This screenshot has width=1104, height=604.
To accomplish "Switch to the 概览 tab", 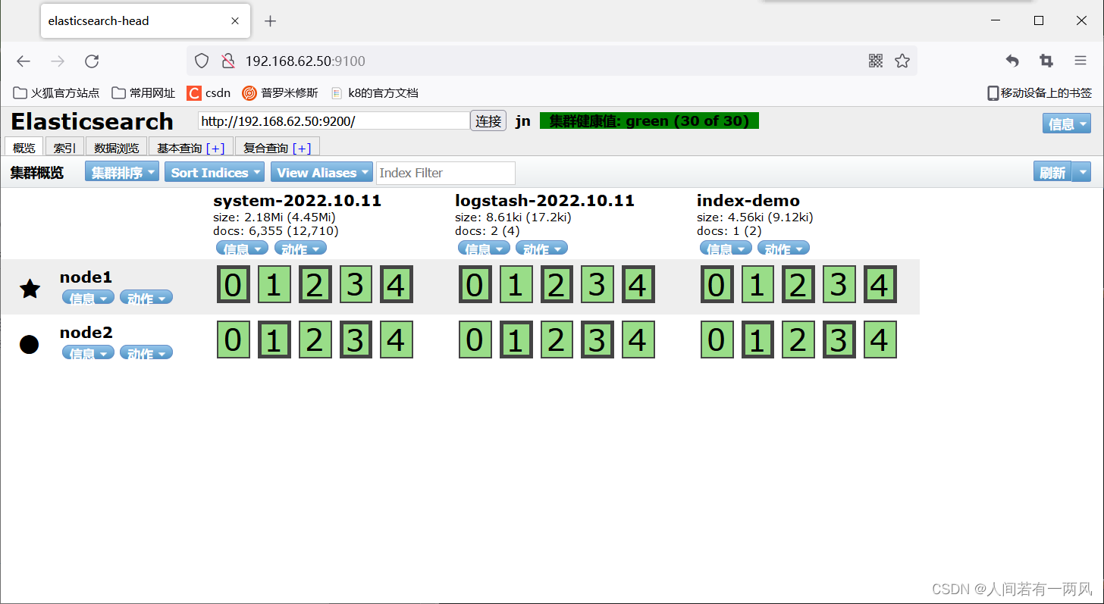I will click(x=24, y=147).
